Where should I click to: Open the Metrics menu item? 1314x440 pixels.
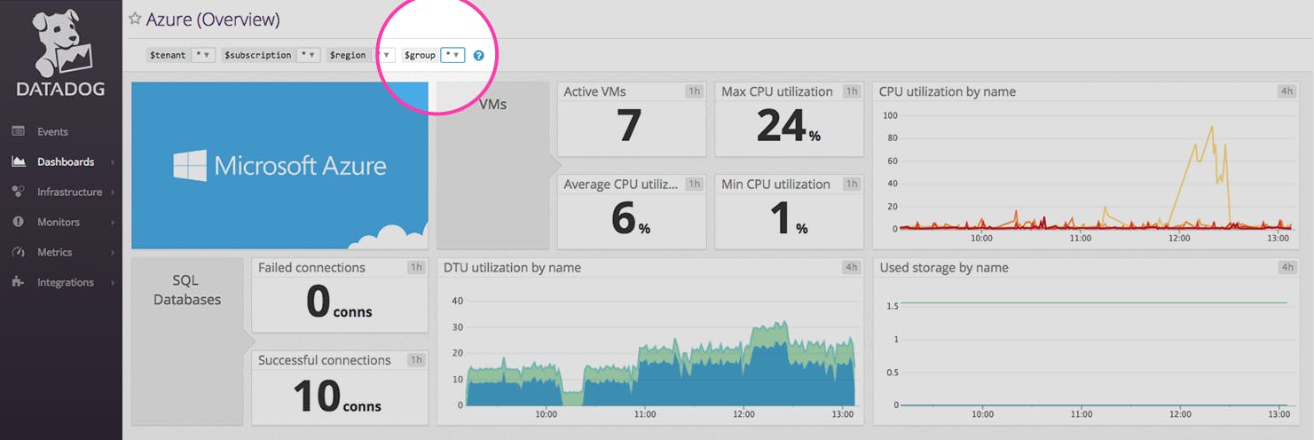(55, 252)
